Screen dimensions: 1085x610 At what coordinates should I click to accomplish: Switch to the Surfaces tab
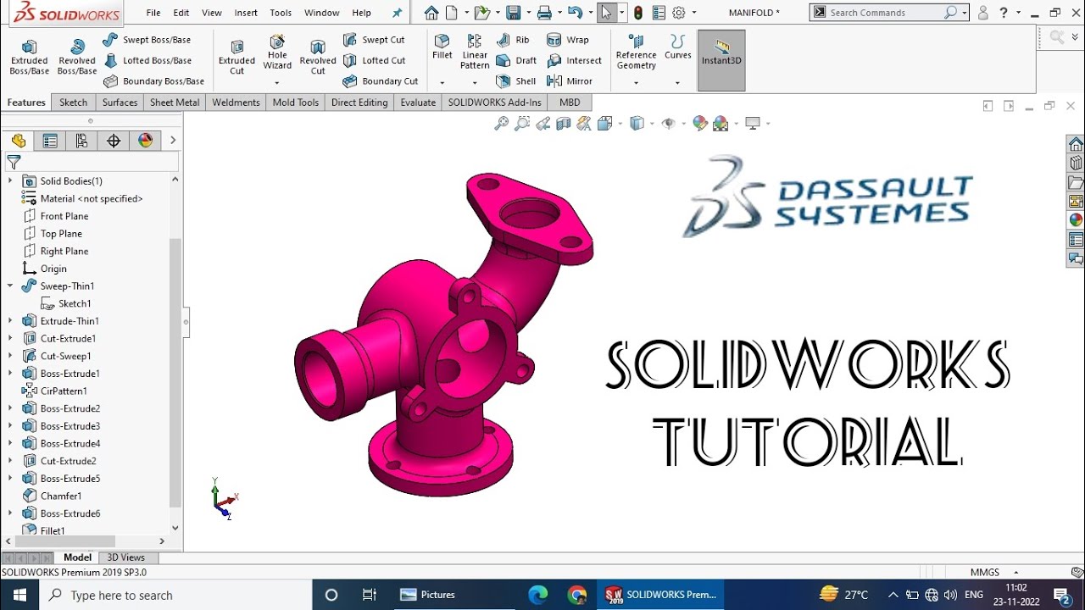click(x=120, y=103)
